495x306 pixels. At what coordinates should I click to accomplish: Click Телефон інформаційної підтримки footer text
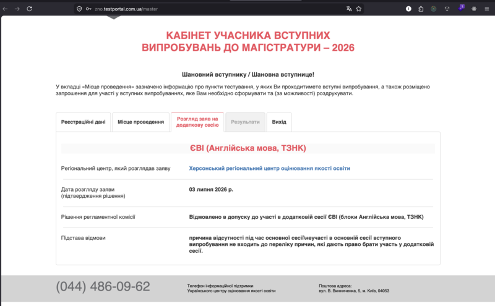point(231,288)
